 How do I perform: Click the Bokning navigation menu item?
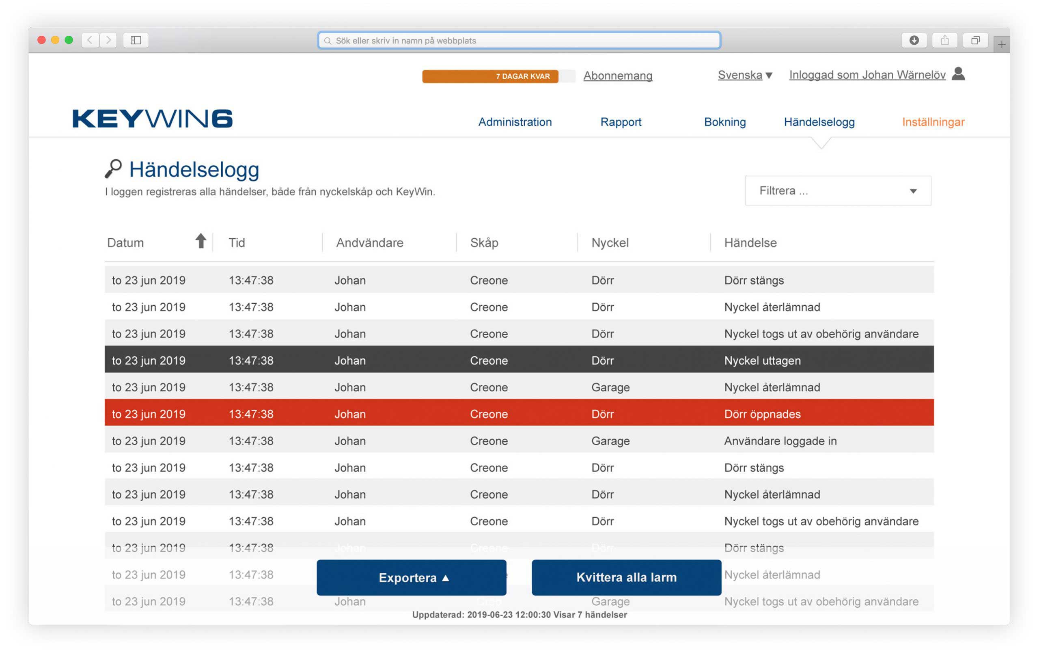[x=724, y=122]
